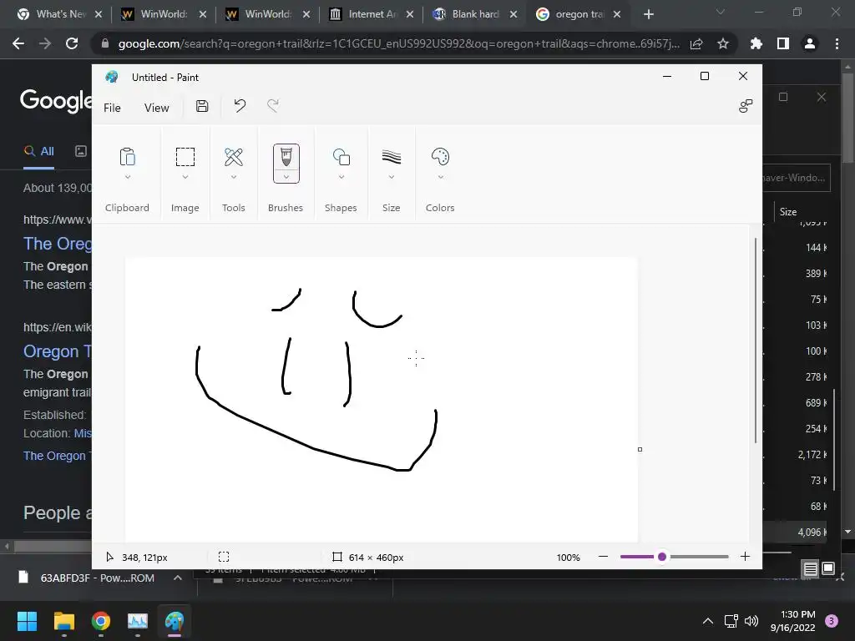Expand the Image dropdown chevron

[x=185, y=177]
